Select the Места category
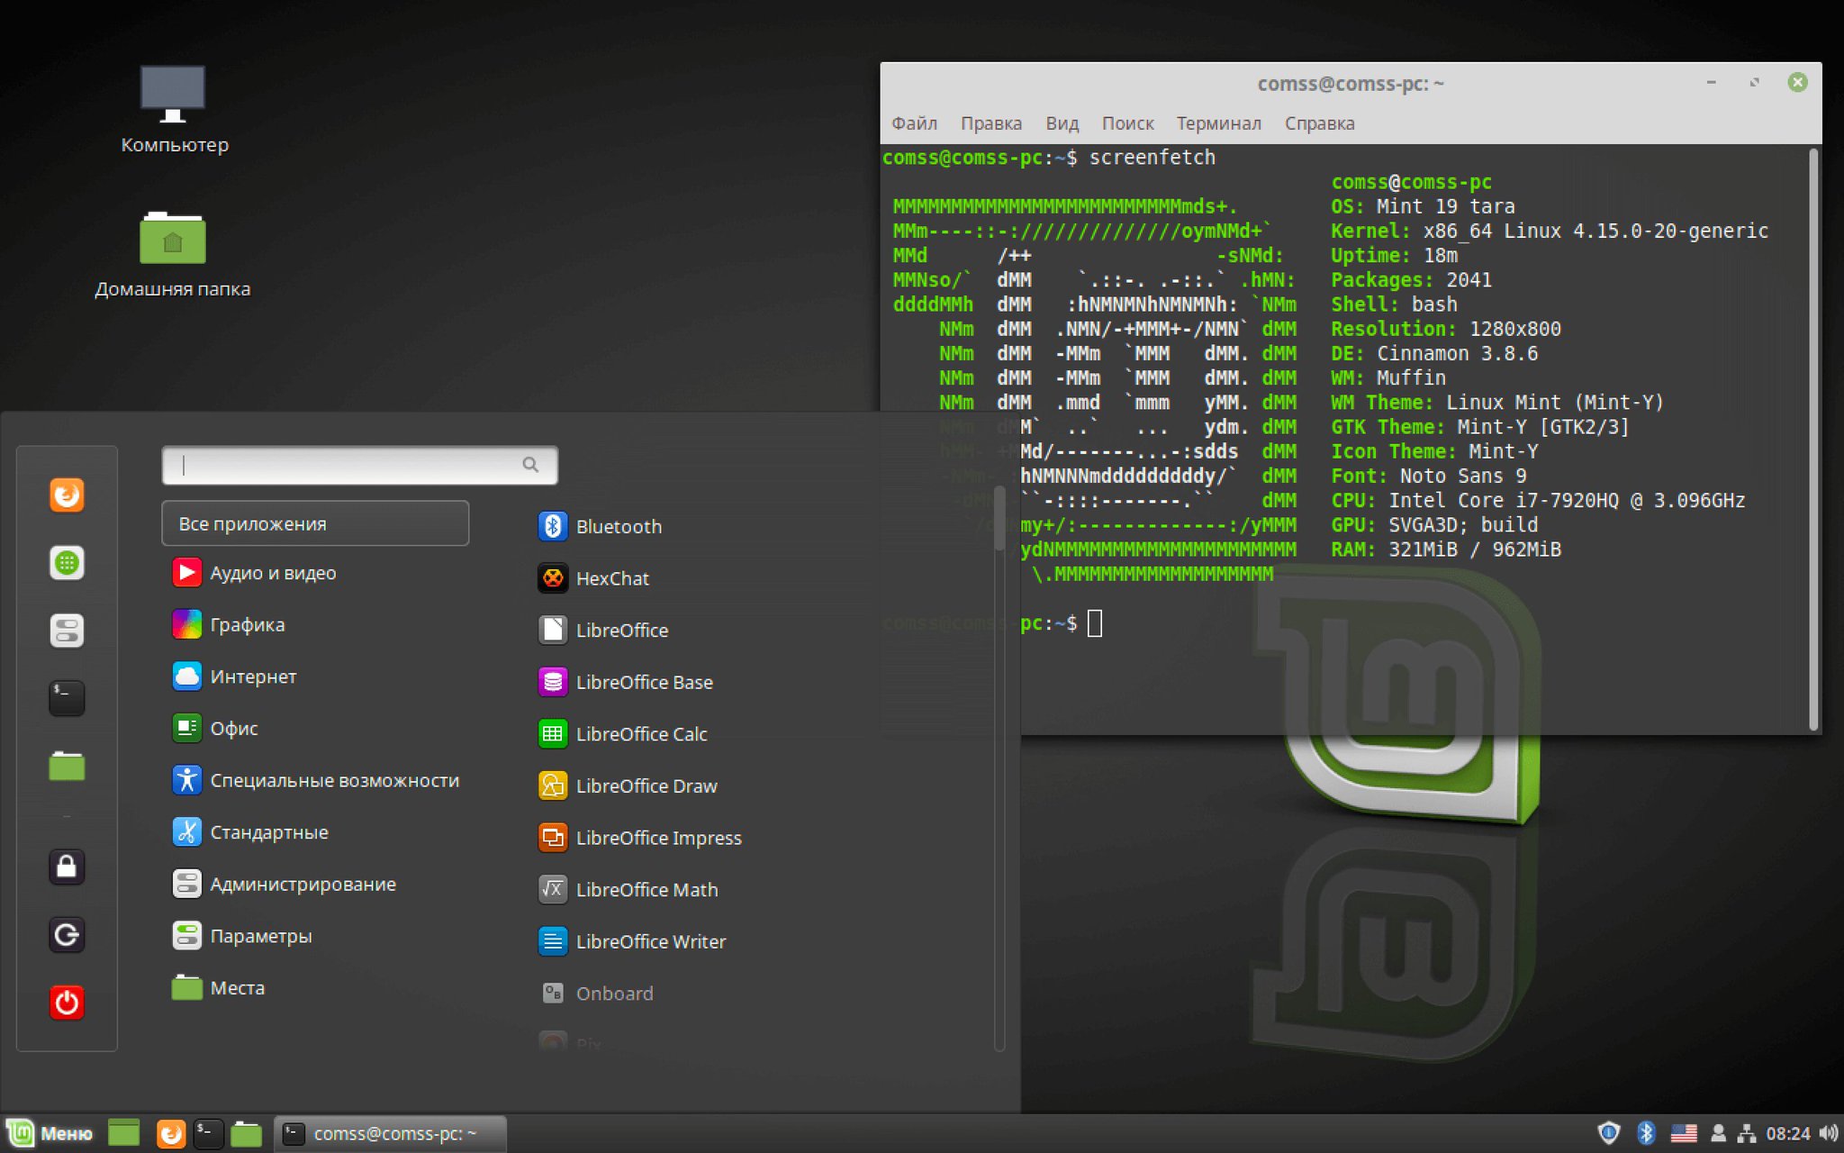The height and width of the screenshot is (1153, 1844). (x=219, y=987)
